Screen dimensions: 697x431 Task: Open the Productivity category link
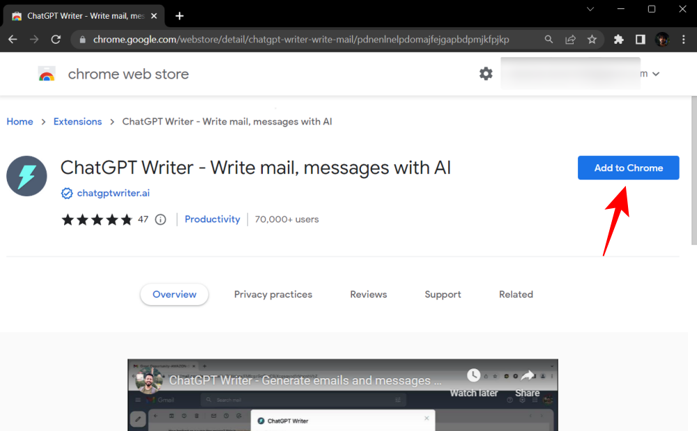pos(213,219)
